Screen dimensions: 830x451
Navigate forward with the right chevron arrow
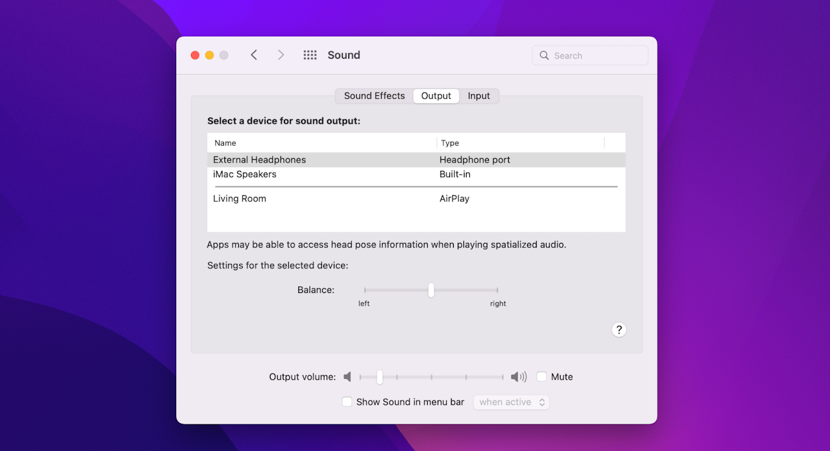[x=281, y=54]
